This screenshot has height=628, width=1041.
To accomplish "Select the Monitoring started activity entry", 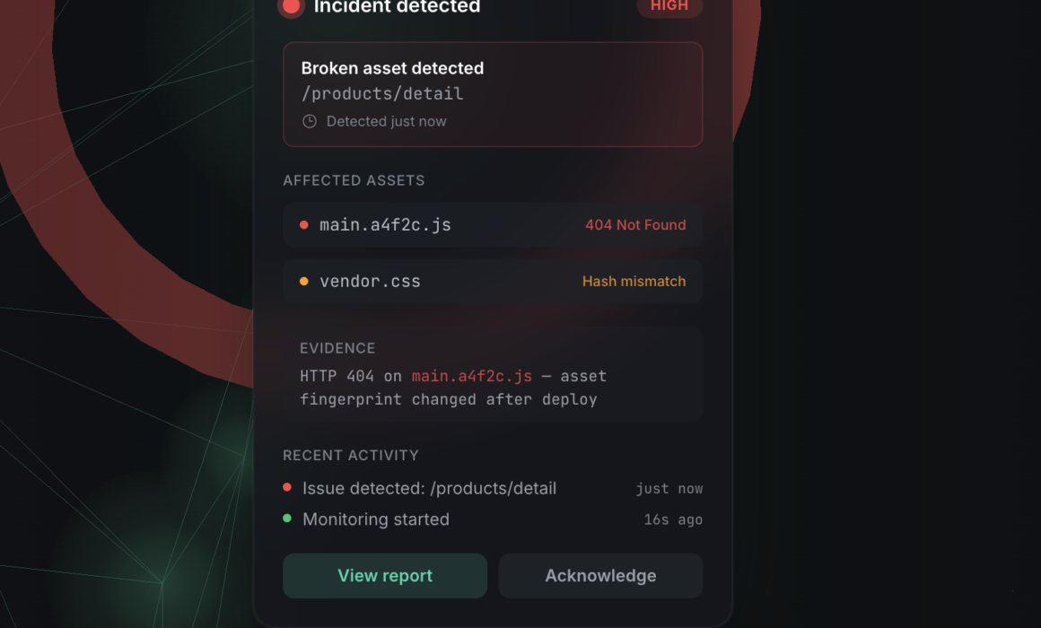I will point(493,519).
